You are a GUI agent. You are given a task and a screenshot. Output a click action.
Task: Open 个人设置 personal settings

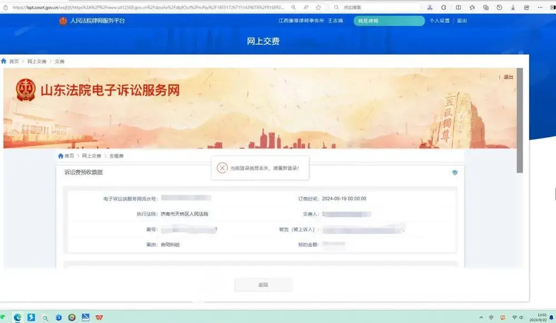point(439,21)
